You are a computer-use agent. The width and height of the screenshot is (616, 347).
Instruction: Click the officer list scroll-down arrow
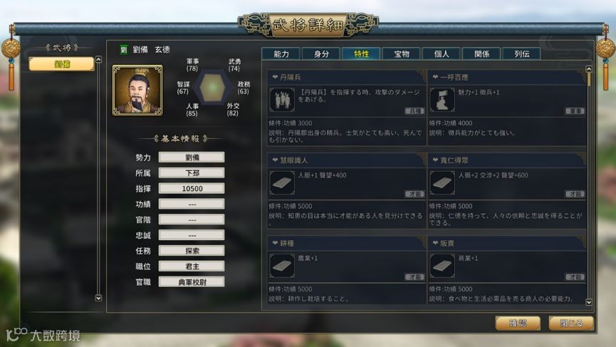[x=98, y=299]
